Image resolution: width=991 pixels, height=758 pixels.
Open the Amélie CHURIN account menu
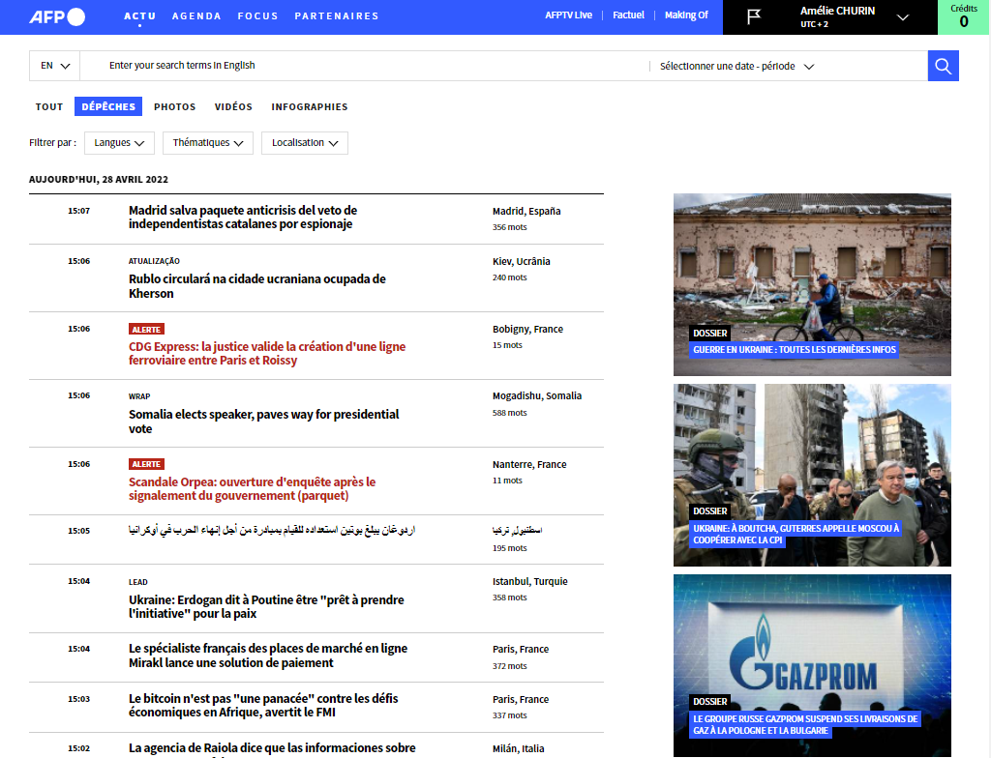[854, 17]
